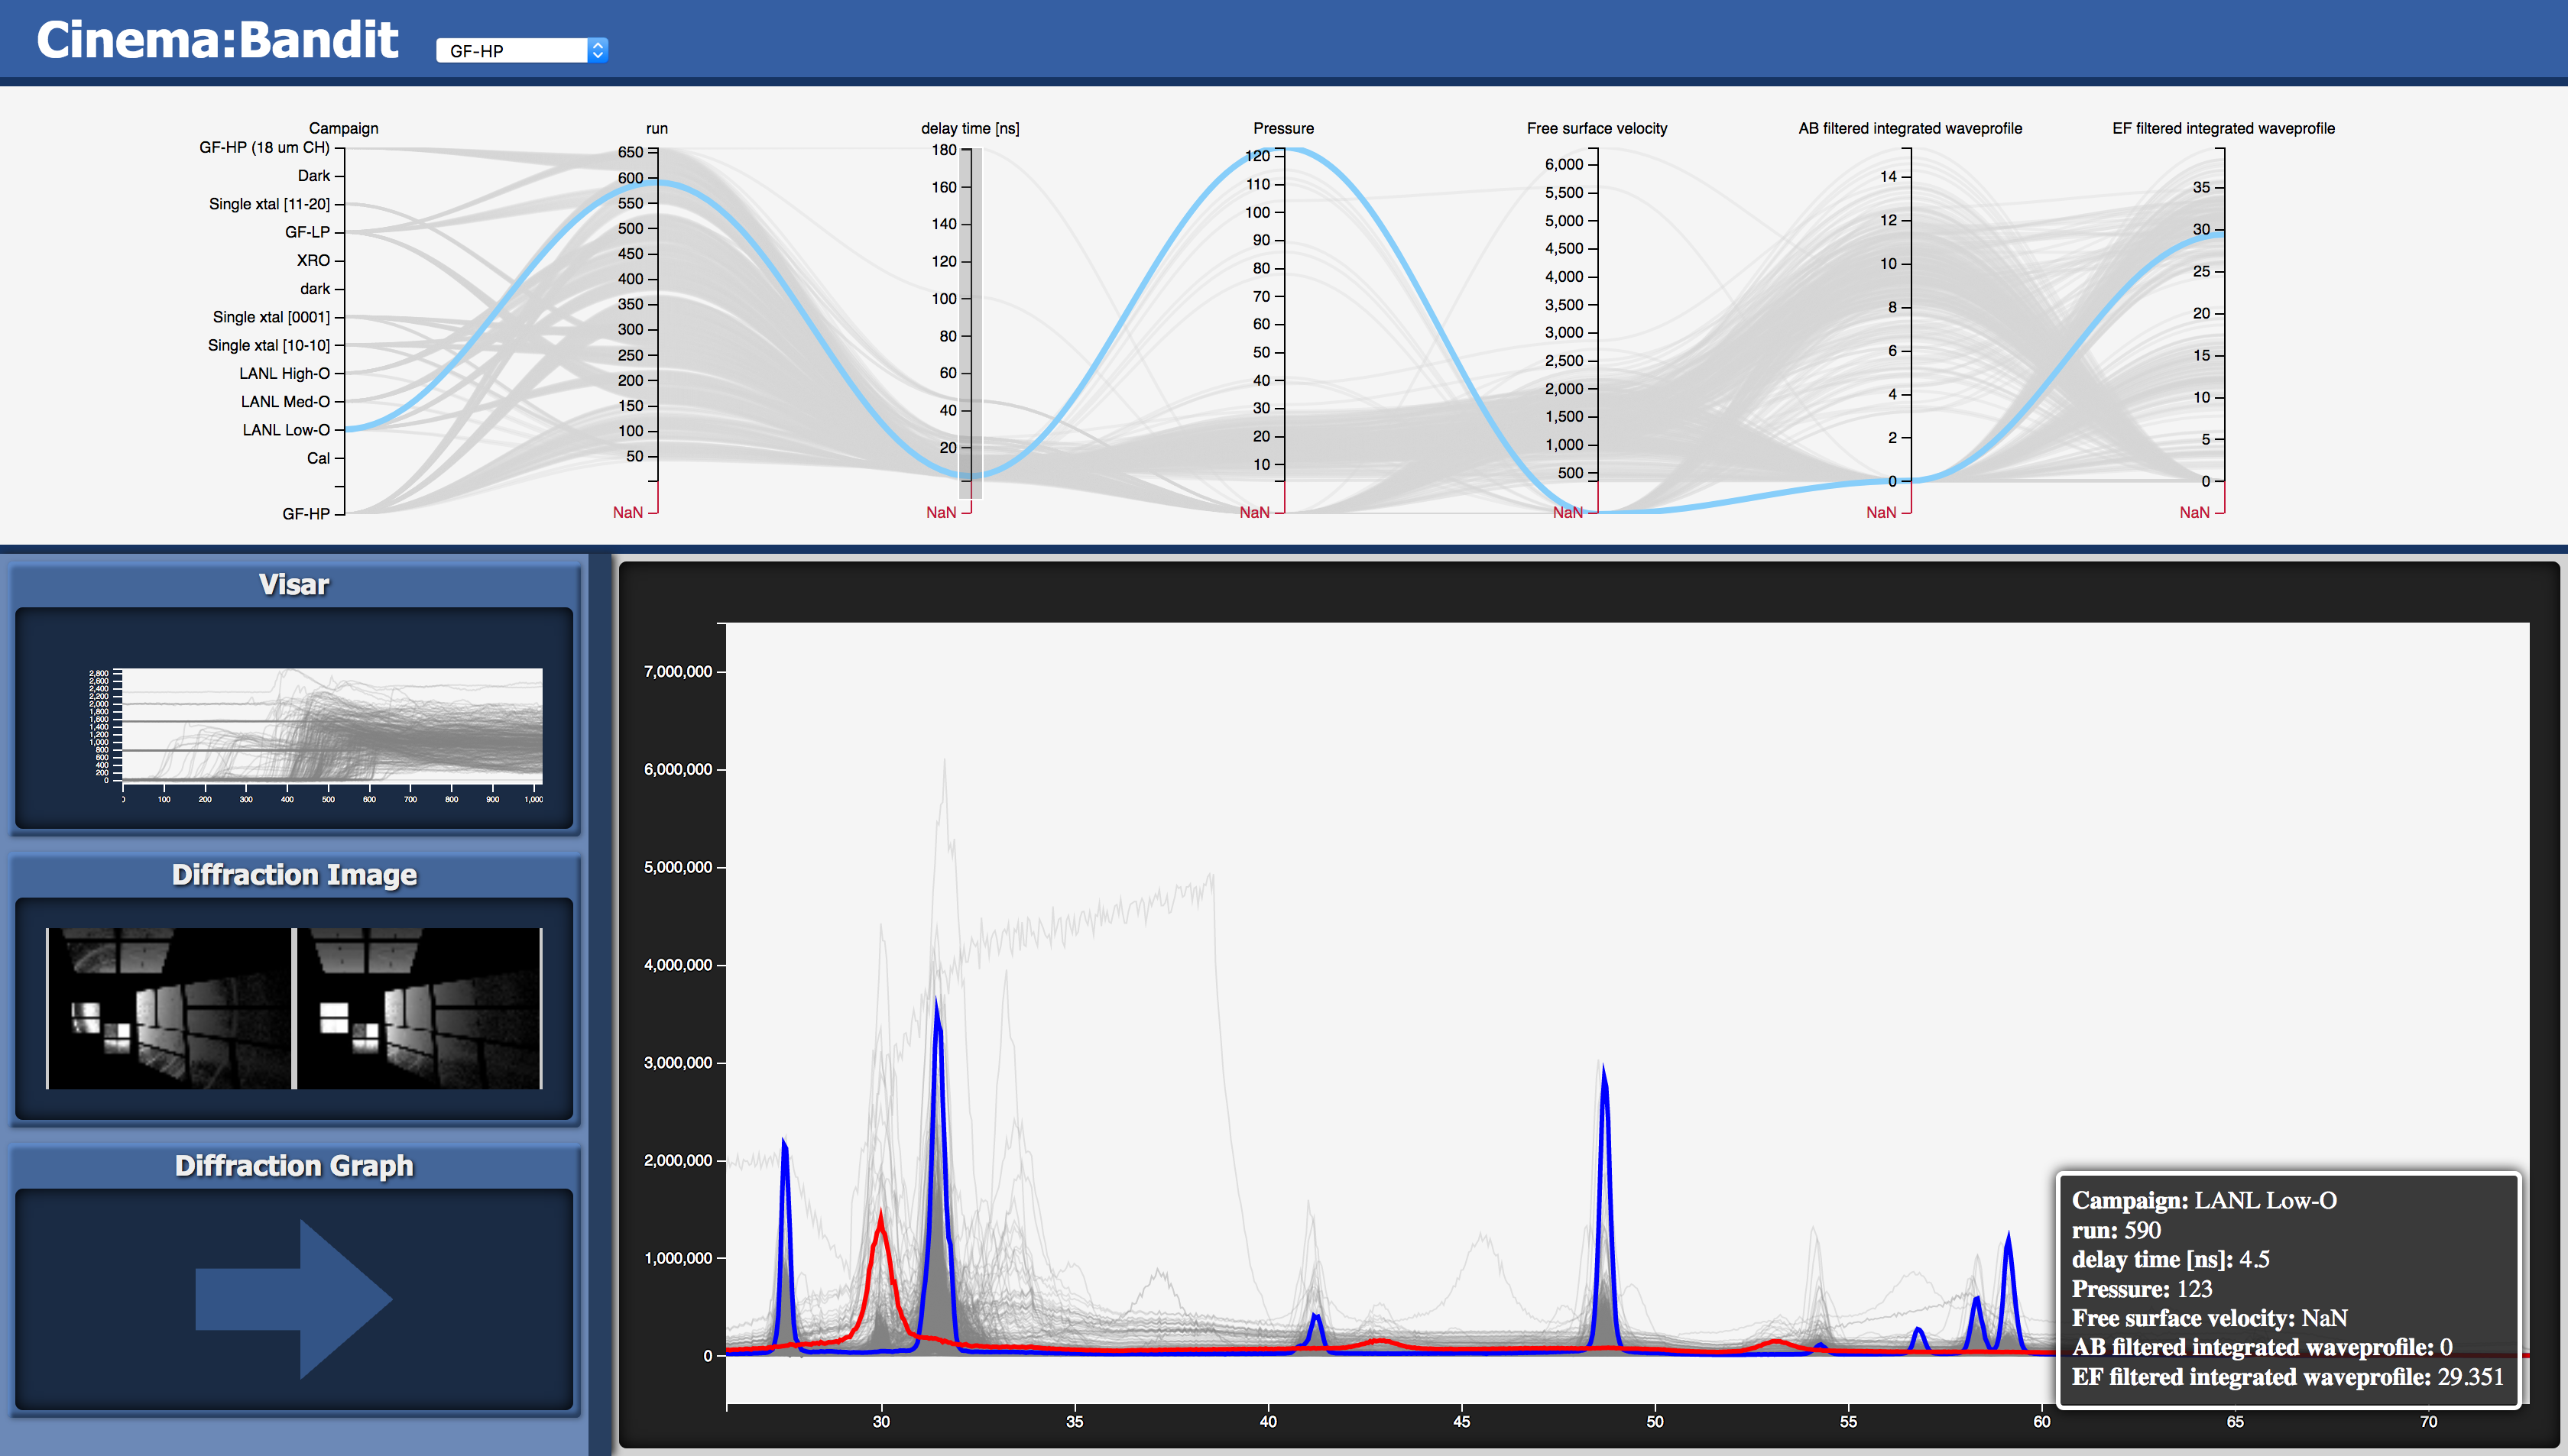Select the delay time [ns] axis label
The image size is (2568, 1456).
tap(969, 128)
